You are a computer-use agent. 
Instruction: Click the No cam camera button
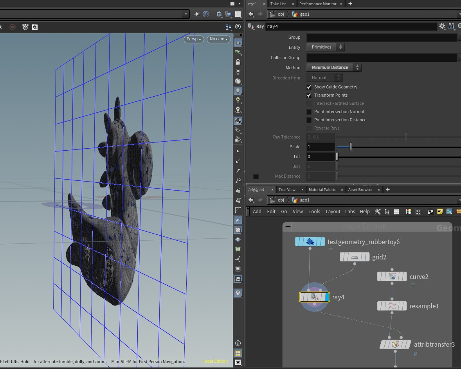218,39
